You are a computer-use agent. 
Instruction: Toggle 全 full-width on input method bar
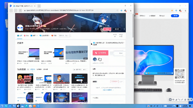[185, 100]
